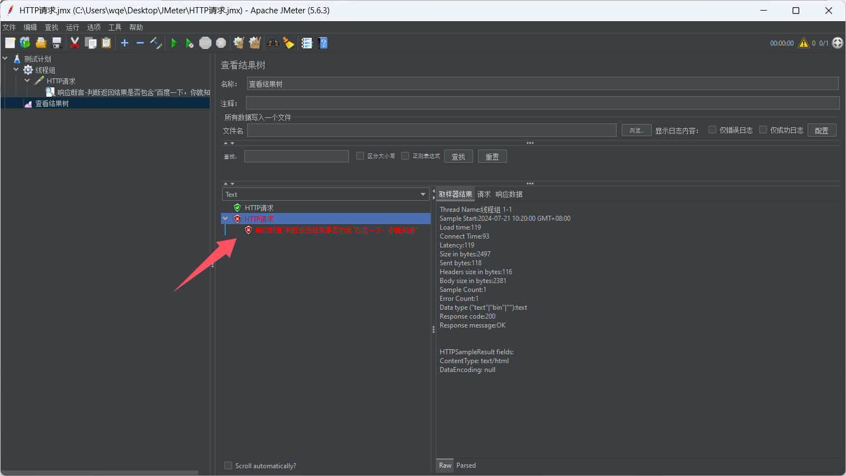Copy the selected element in the toolbar
This screenshot has width=846, height=476.
click(91, 43)
